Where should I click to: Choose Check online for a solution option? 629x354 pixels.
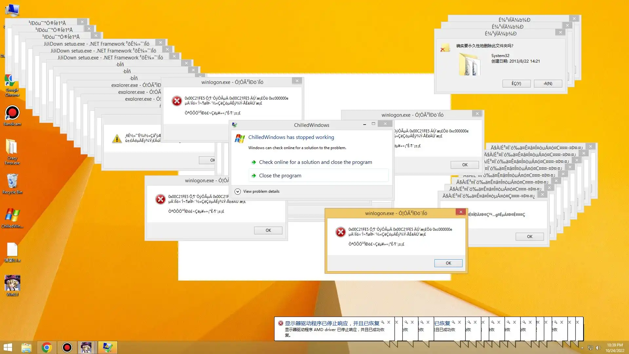click(315, 162)
